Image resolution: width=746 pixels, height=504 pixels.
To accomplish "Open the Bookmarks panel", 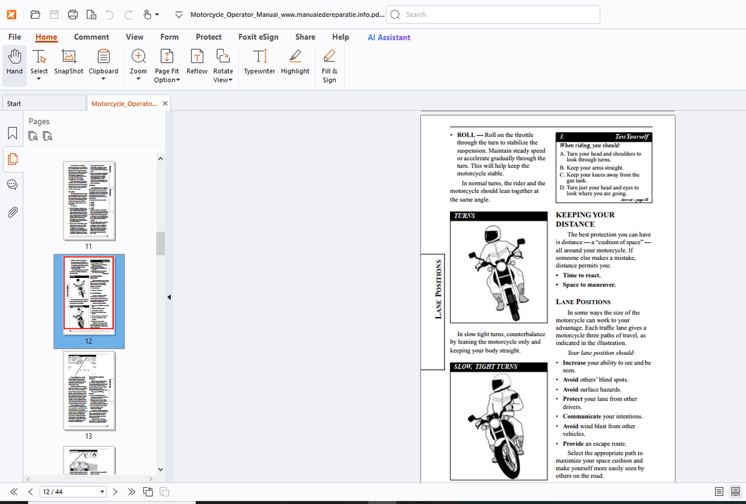I will click(x=12, y=133).
